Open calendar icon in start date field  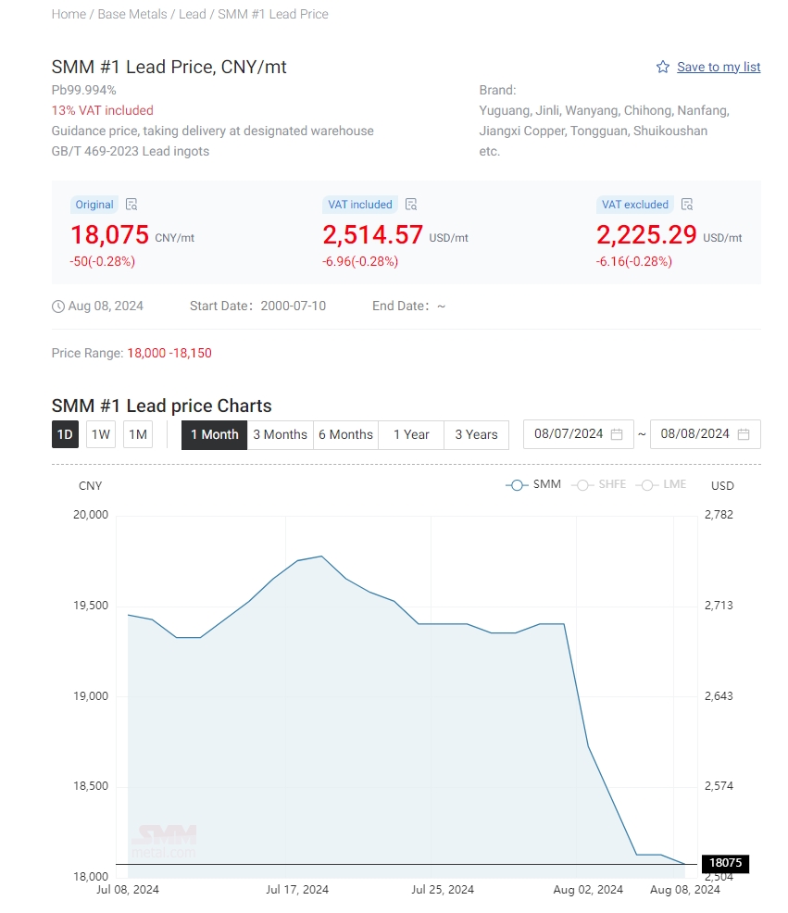tap(617, 434)
